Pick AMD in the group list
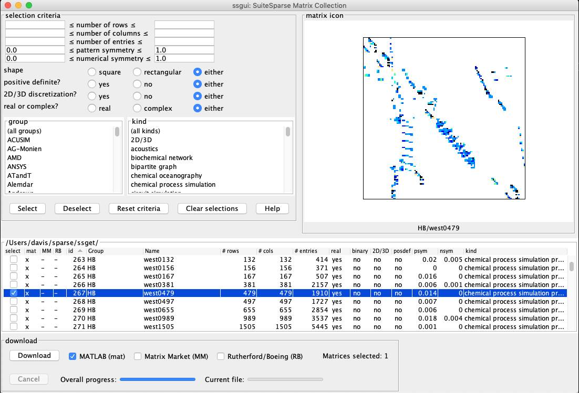This screenshot has height=393, width=579. [15, 158]
